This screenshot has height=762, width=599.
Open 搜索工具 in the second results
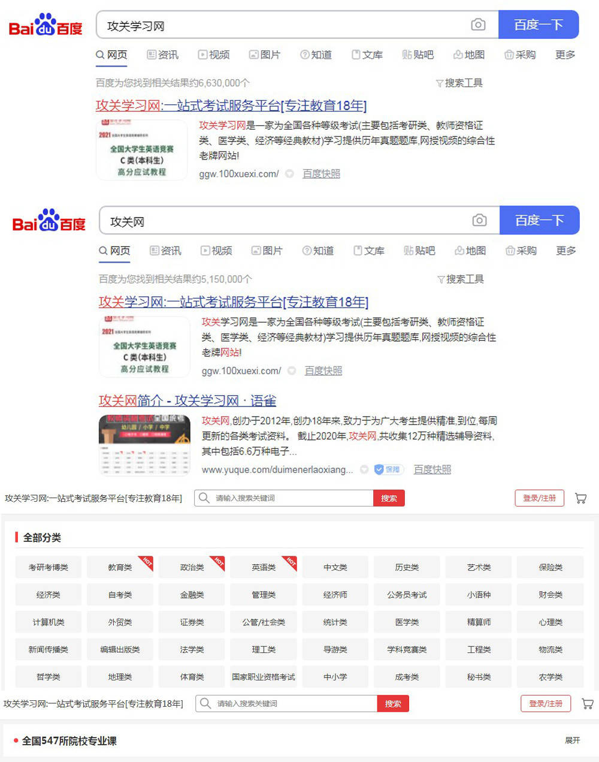461,279
